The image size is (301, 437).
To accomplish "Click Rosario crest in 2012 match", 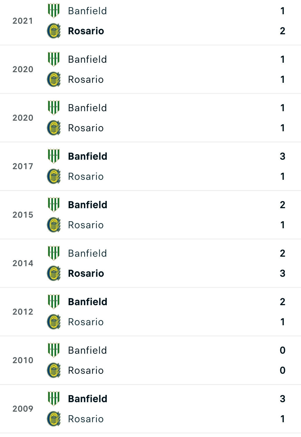I will pos(54,322).
